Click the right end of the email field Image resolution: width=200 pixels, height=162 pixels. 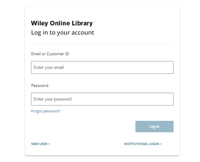169,68
